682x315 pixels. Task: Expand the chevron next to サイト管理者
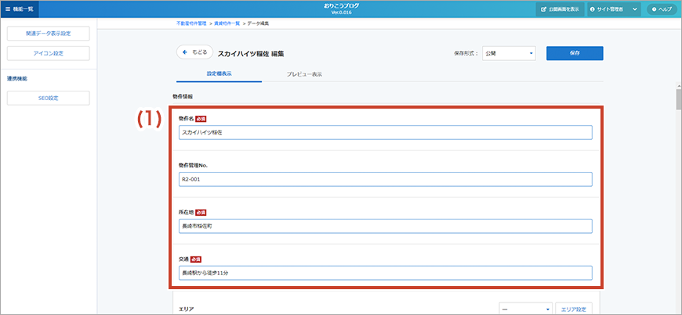point(634,9)
